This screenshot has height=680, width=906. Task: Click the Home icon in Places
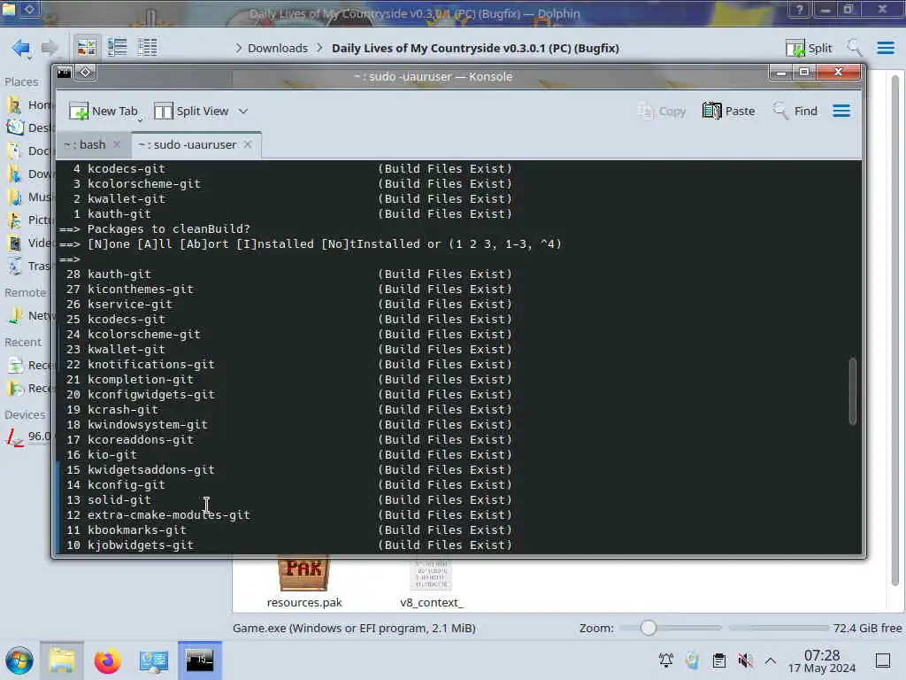click(x=15, y=104)
